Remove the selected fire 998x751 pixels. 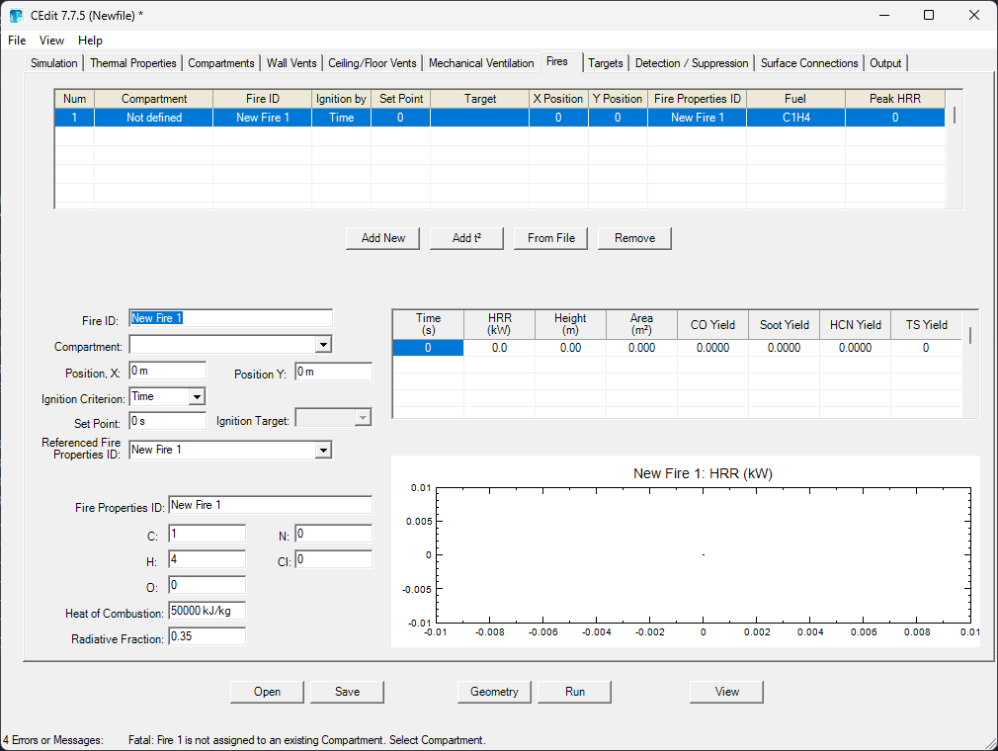[634, 238]
